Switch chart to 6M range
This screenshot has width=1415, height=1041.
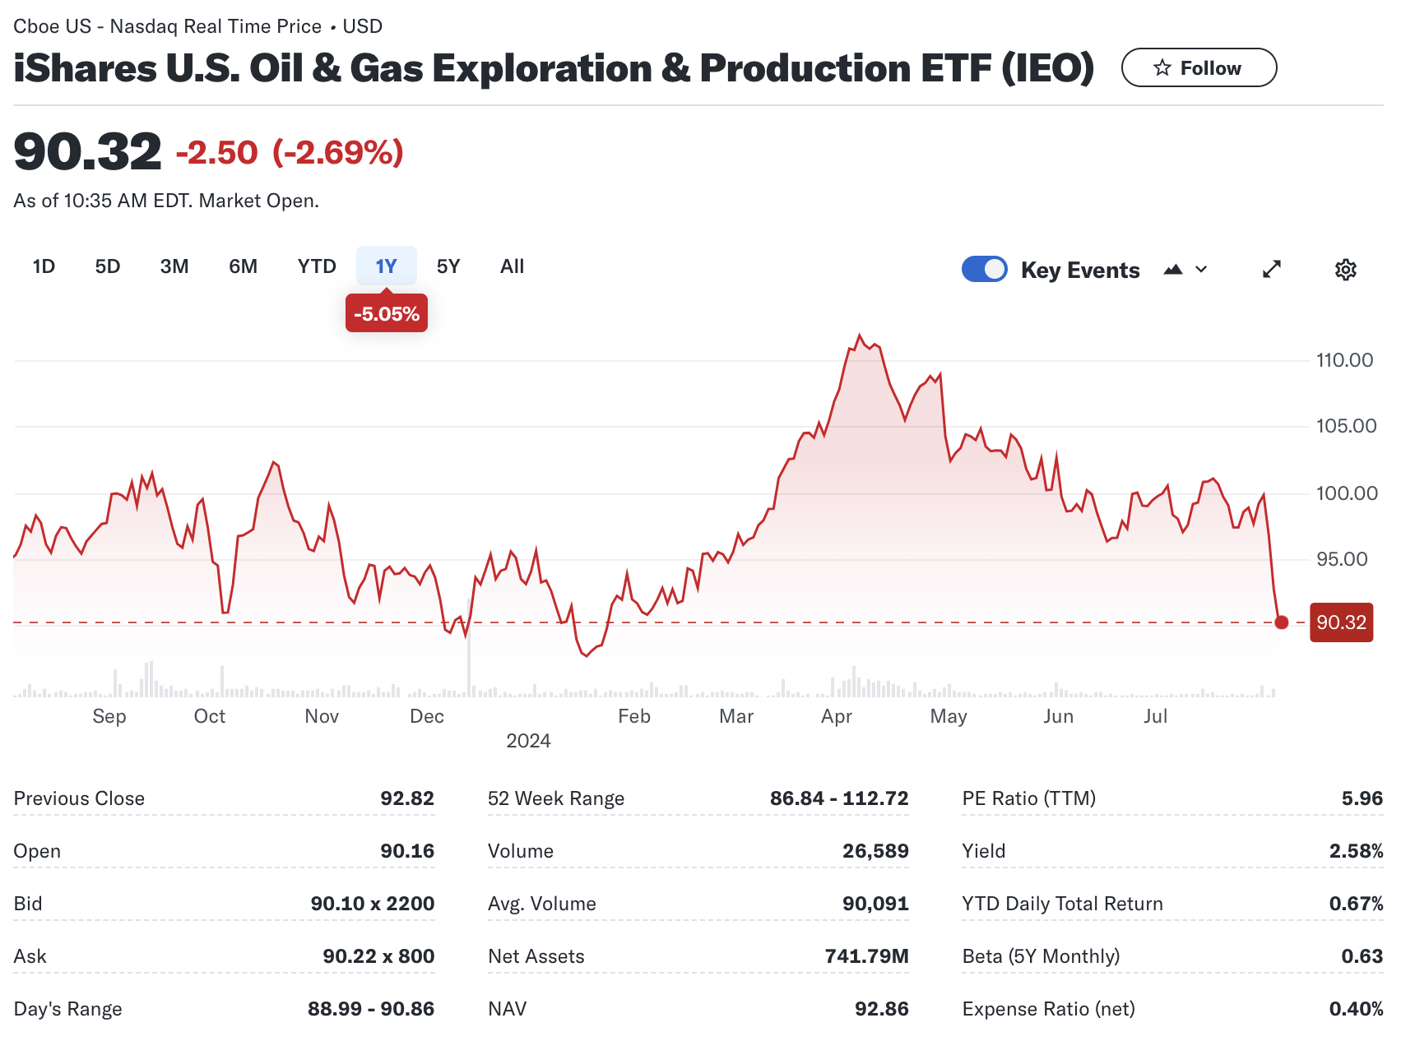(244, 266)
